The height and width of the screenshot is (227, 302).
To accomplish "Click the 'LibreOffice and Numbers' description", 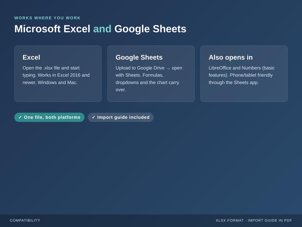I will tap(242, 75).
